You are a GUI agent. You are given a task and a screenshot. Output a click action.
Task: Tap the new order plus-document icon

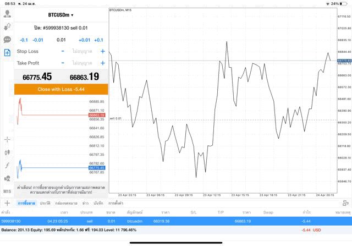7,52
